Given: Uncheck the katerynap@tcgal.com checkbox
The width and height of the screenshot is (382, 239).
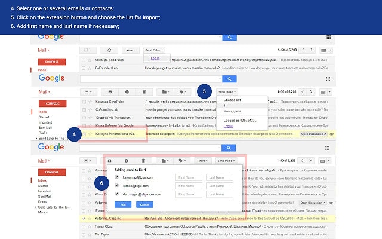Looking at the screenshot, I should (117, 177).
